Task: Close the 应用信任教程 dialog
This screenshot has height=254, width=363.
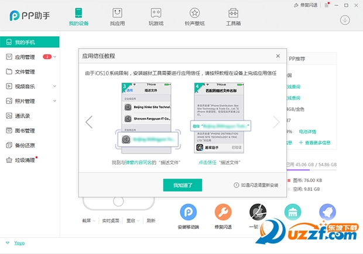Action: click(x=278, y=56)
